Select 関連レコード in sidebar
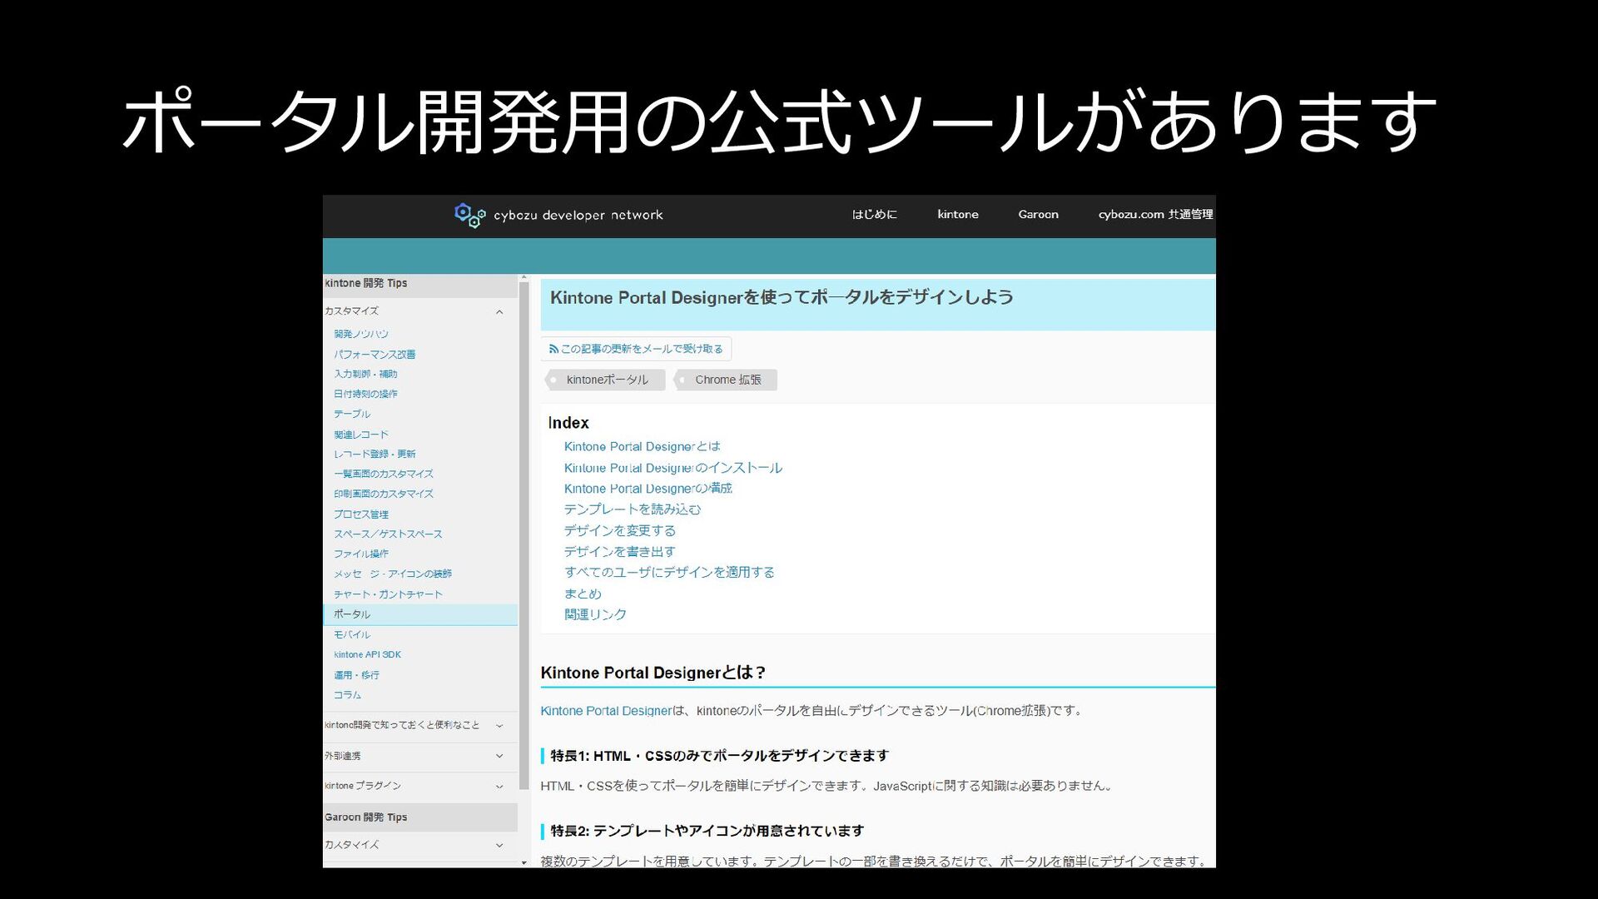The image size is (1598, 899). (x=361, y=435)
